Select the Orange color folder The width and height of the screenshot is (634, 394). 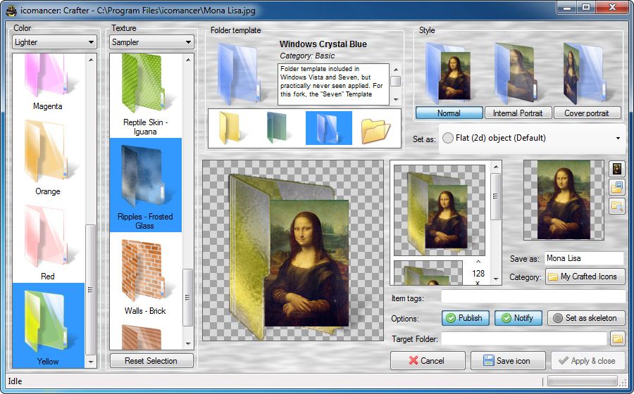coord(48,158)
